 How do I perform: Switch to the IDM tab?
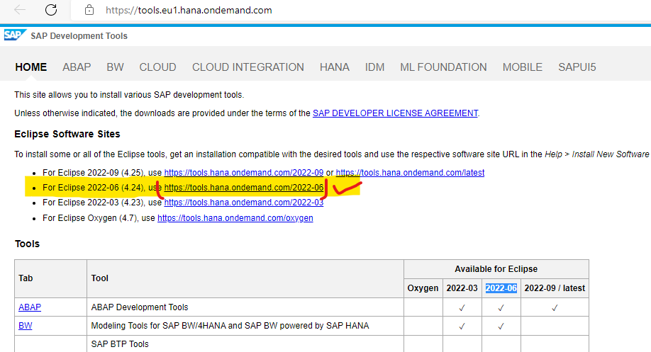pyautogui.click(x=374, y=67)
